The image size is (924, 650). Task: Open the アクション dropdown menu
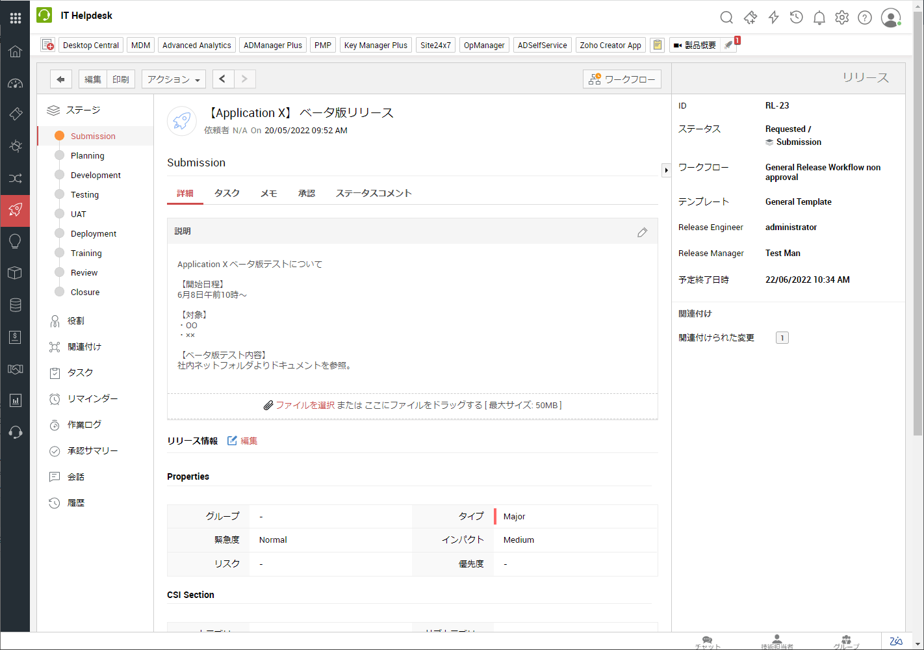tap(173, 79)
